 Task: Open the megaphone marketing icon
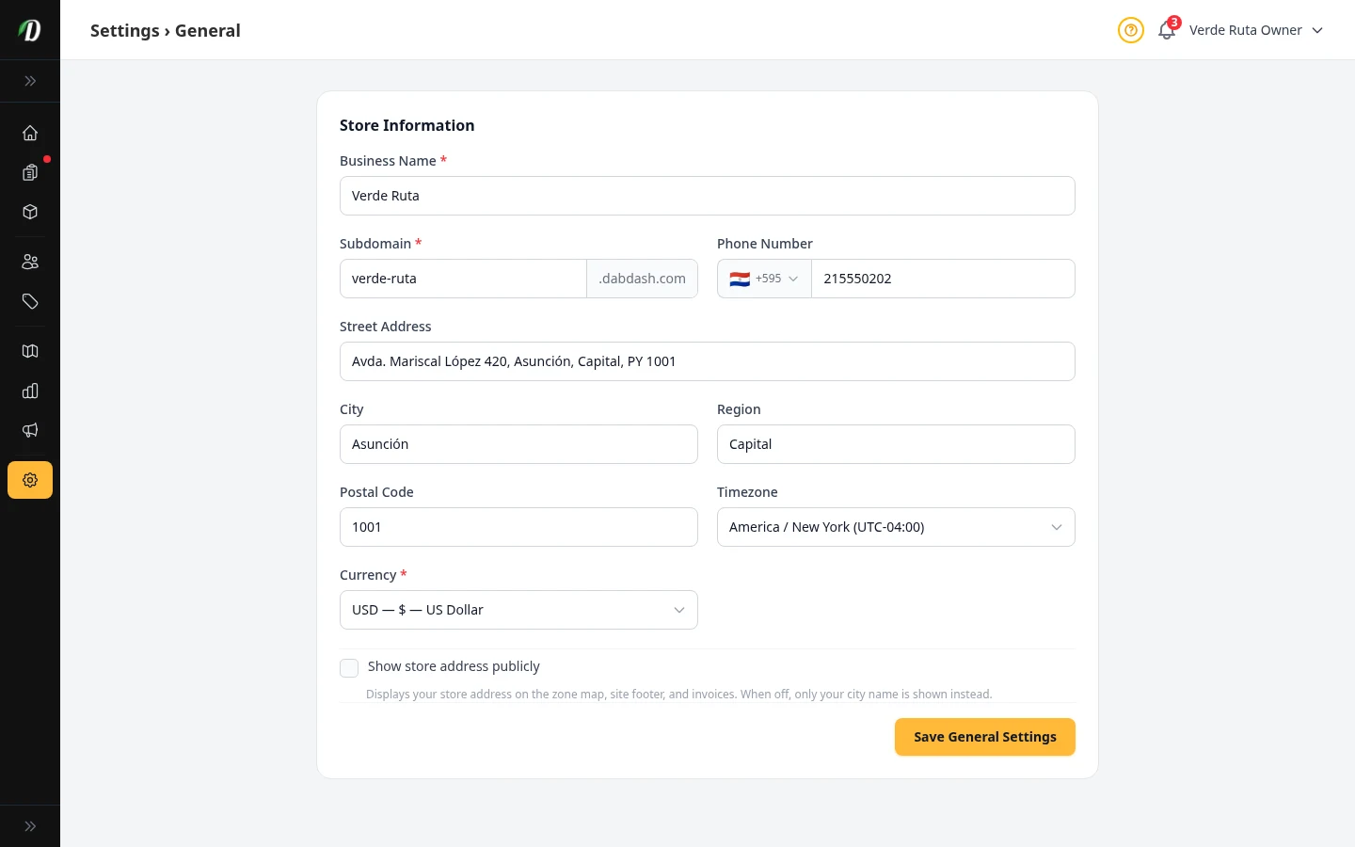point(30,430)
